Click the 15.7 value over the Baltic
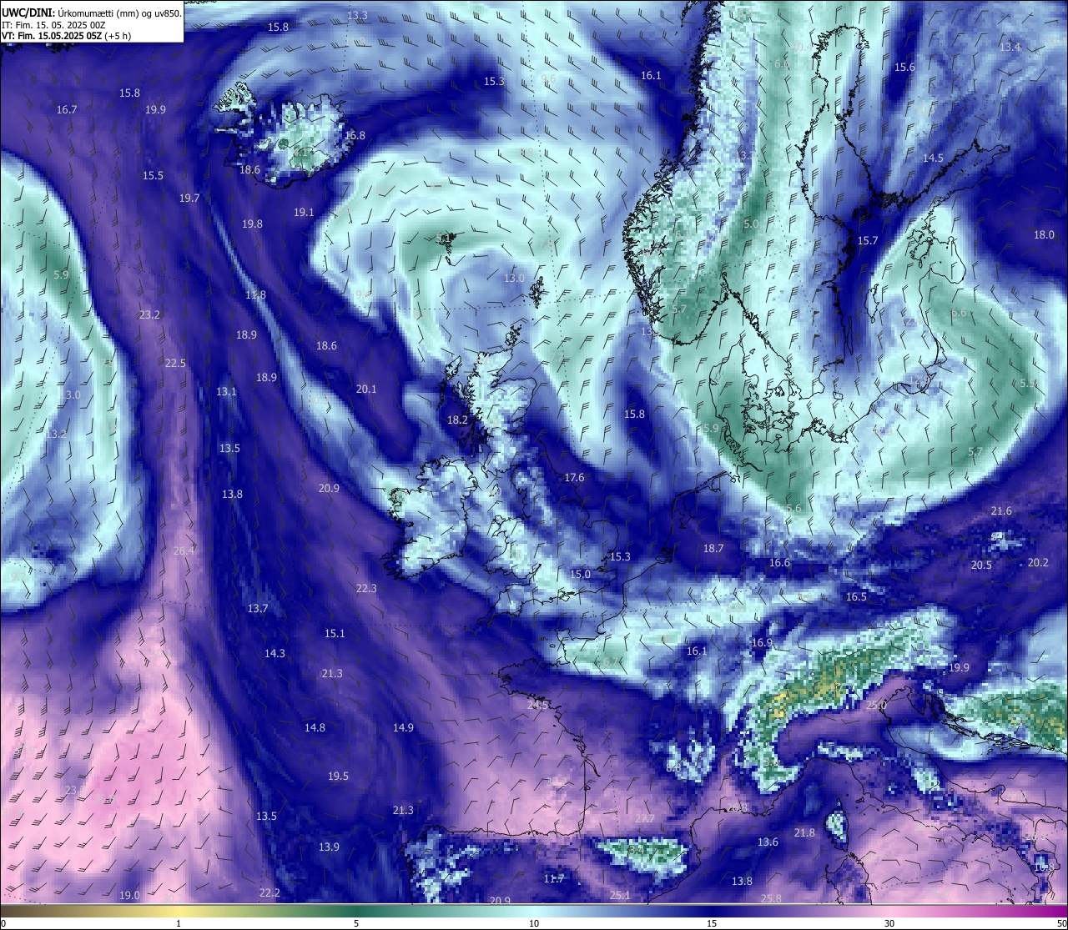 click(868, 241)
